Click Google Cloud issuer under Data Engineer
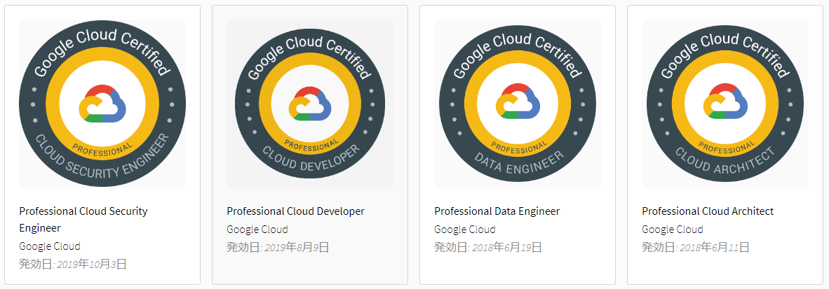829x289 pixels. click(465, 230)
